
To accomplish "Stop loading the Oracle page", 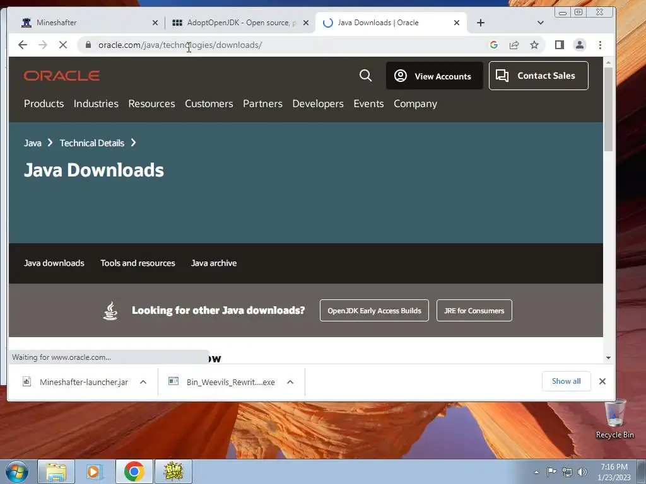I will click(x=63, y=45).
